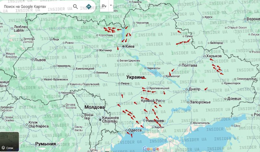Open directions with the blue route icon
This screenshot has width=260, height=152.
[88, 7]
